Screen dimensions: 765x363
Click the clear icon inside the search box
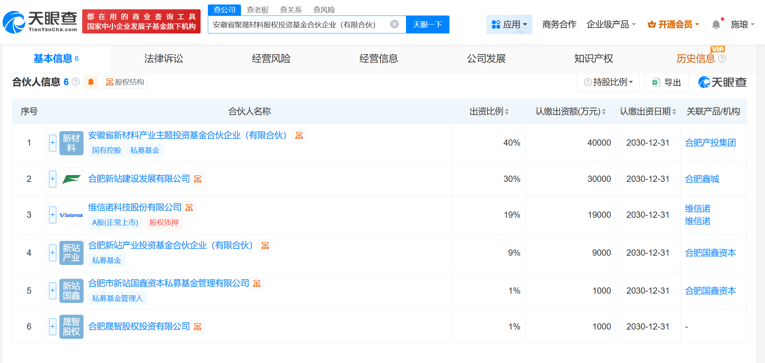click(x=394, y=23)
